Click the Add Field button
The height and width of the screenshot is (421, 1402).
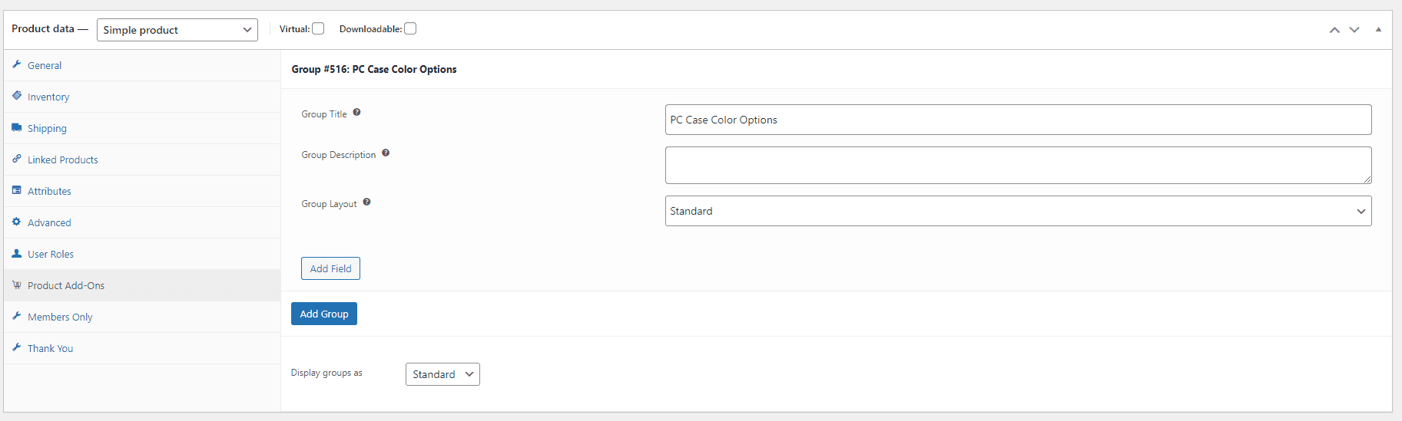pos(330,268)
